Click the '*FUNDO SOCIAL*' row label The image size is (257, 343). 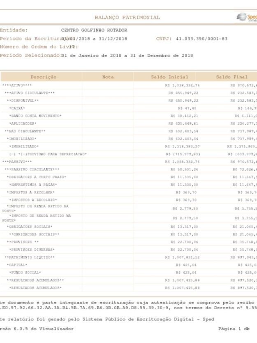(25, 273)
